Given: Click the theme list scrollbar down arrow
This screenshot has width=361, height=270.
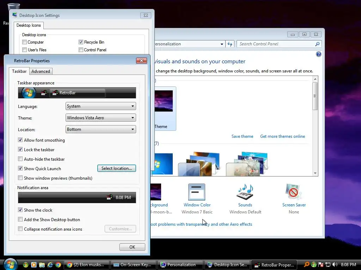Looking at the screenshot, I should click(315, 173).
